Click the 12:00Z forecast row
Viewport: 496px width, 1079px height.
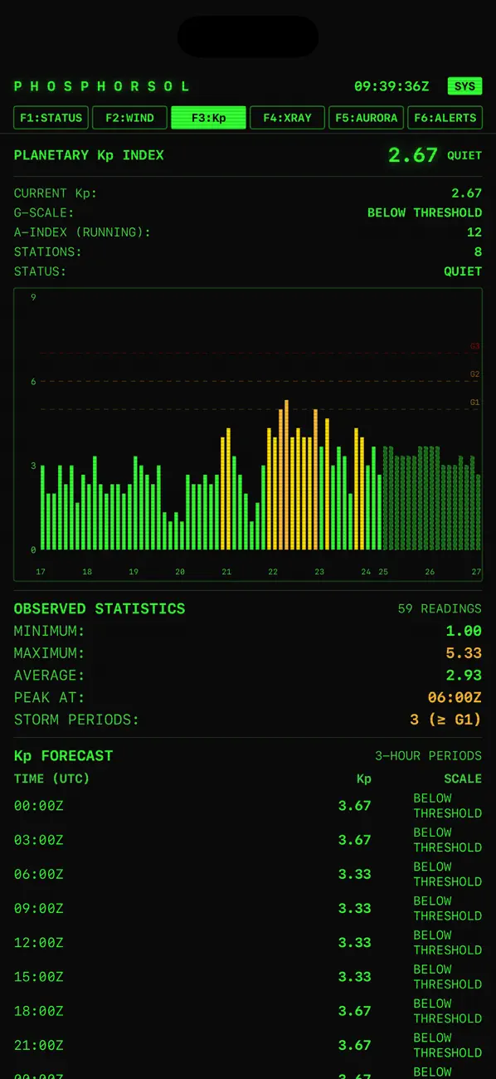[248, 942]
